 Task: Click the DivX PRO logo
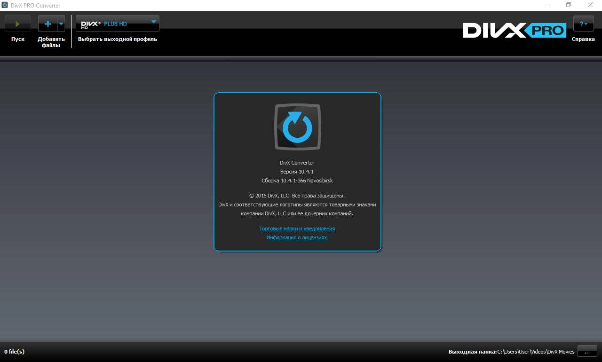[515, 30]
